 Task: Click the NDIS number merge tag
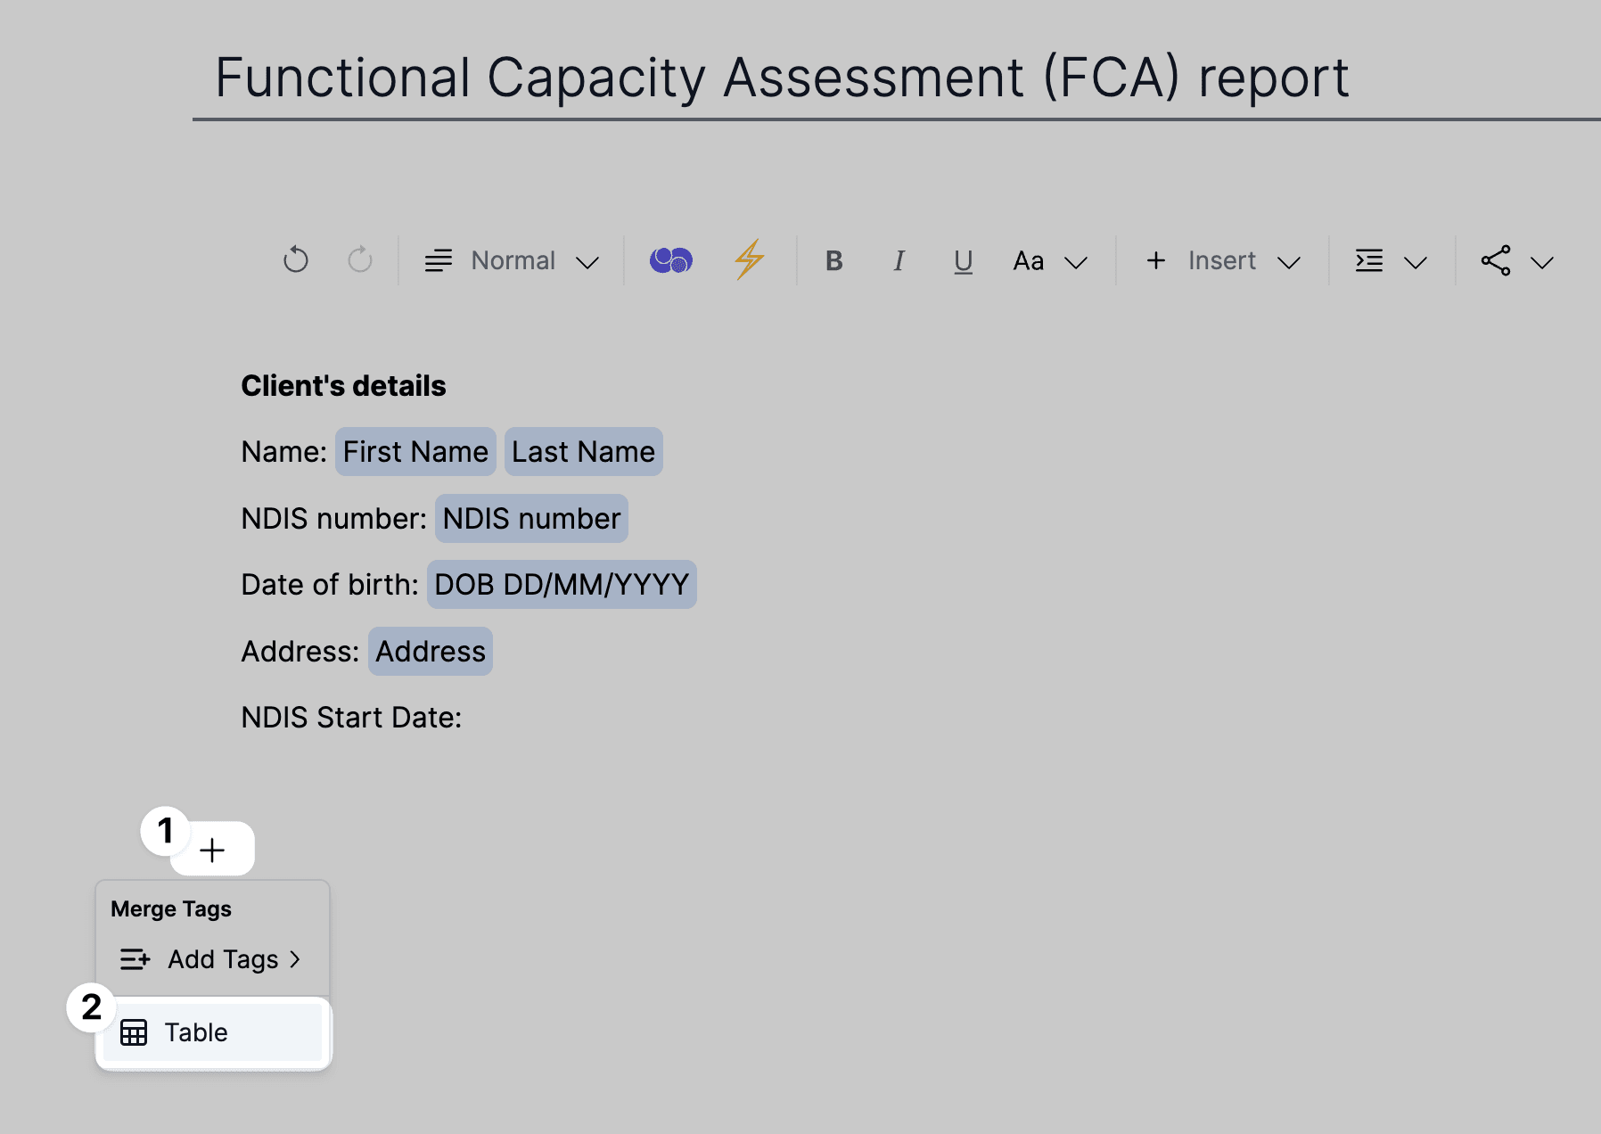click(x=531, y=519)
